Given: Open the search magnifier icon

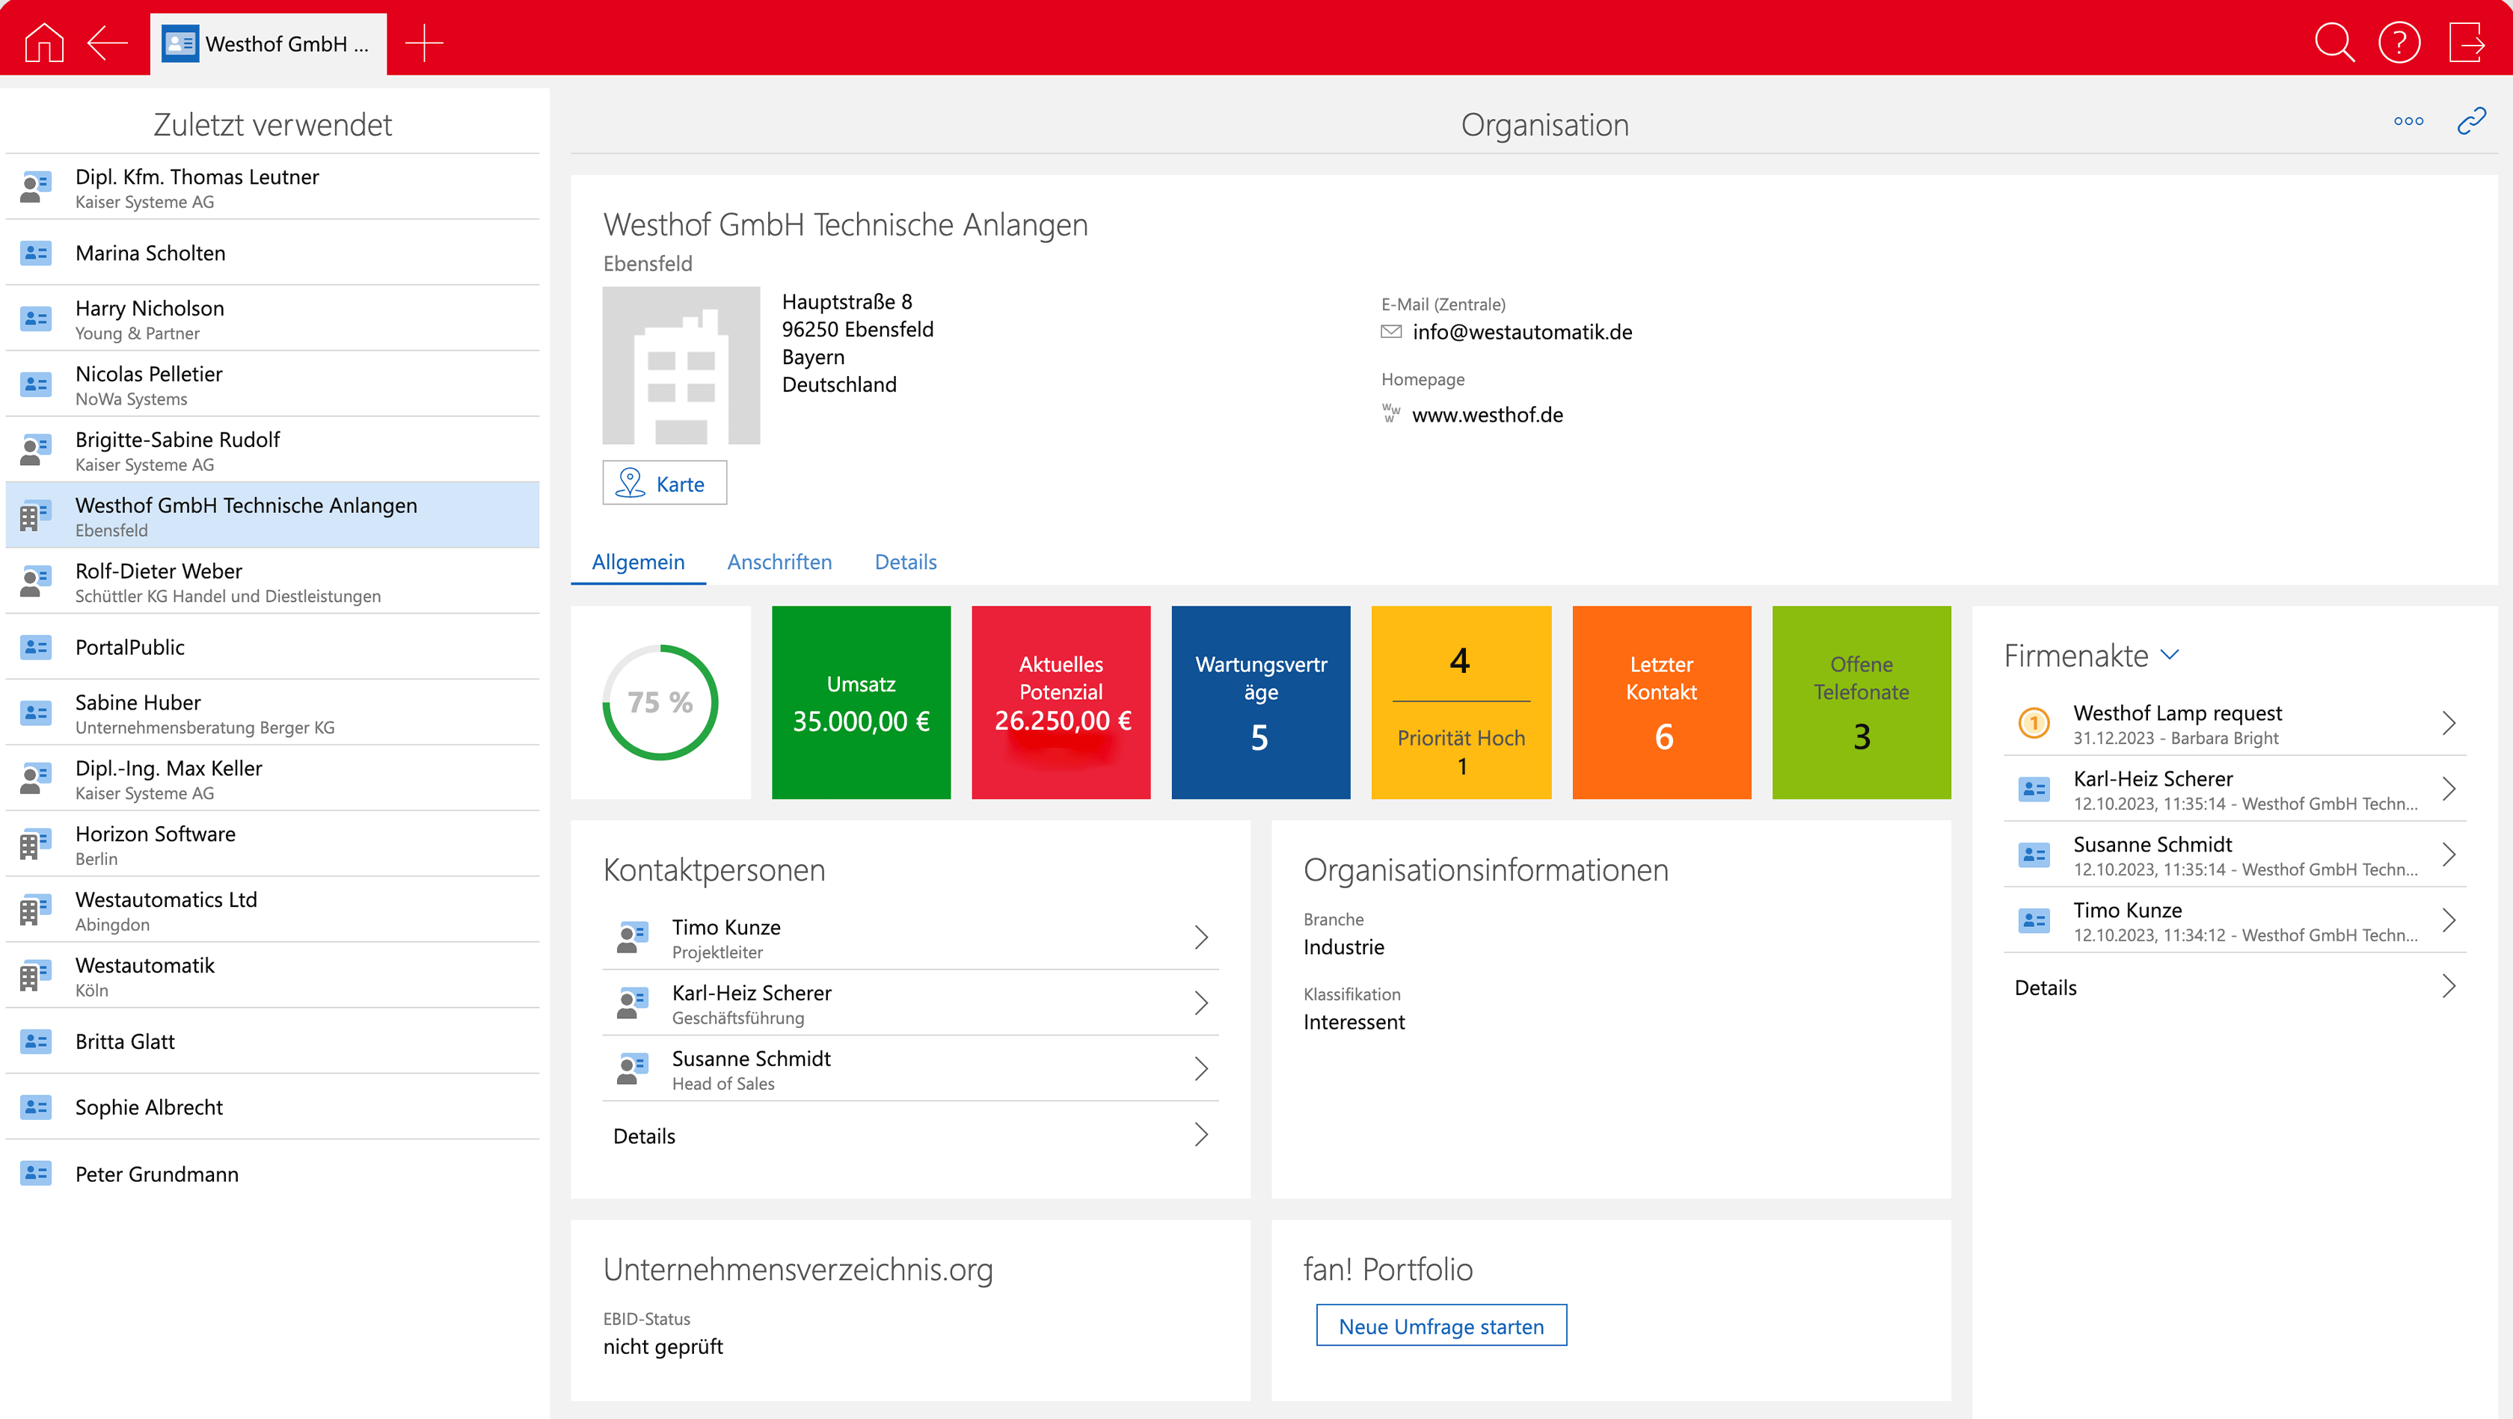Looking at the screenshot, I should coord(2333,43).
